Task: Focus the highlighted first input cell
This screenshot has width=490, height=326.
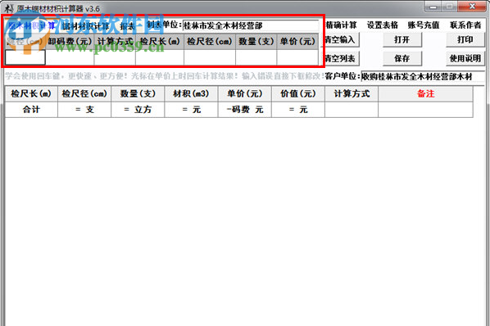Action: click(25, 57)
